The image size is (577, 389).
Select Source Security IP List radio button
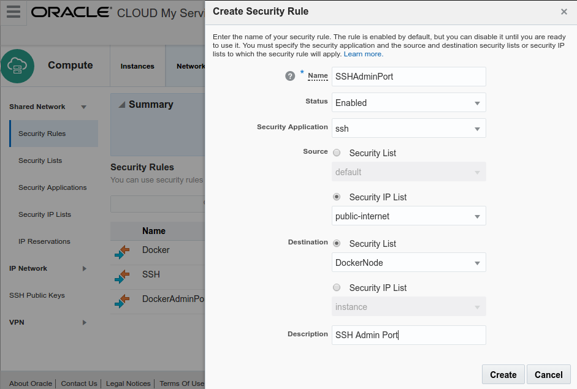coord(337,197)
